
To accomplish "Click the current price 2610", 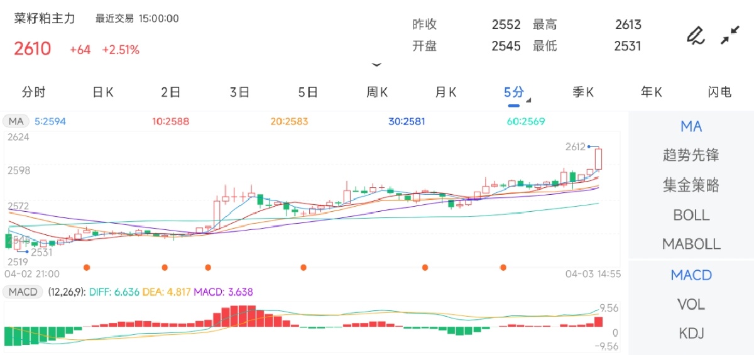I will (32, 49).
